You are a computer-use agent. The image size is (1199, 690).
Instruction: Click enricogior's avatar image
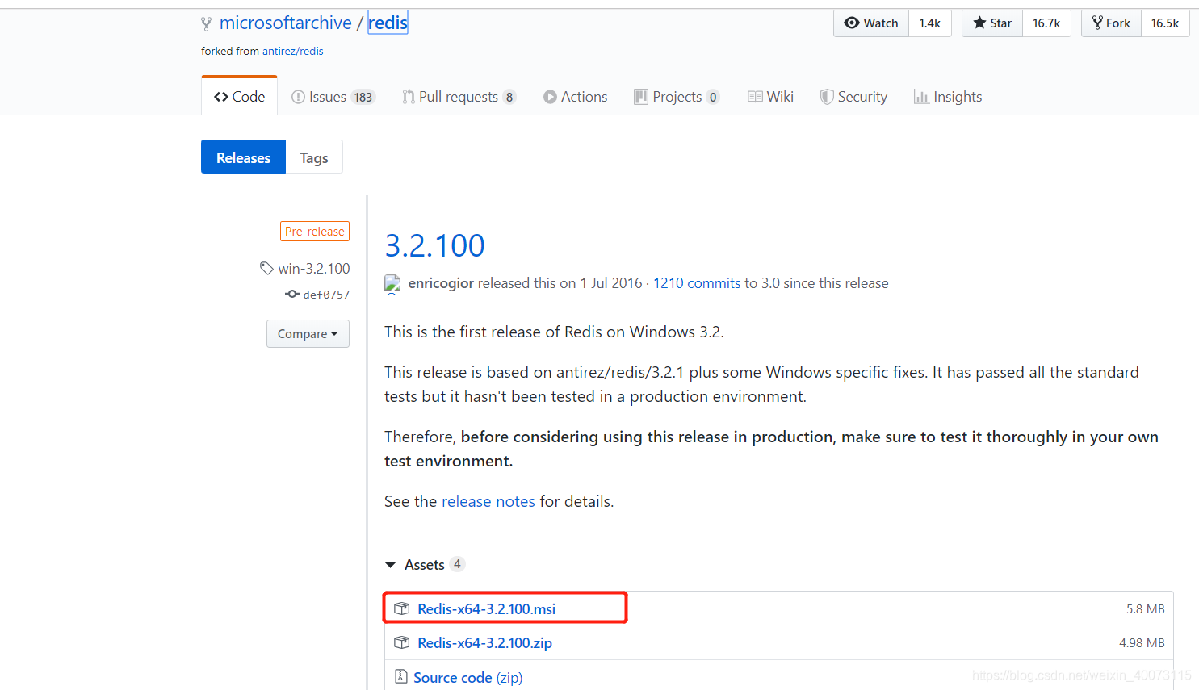392,283
